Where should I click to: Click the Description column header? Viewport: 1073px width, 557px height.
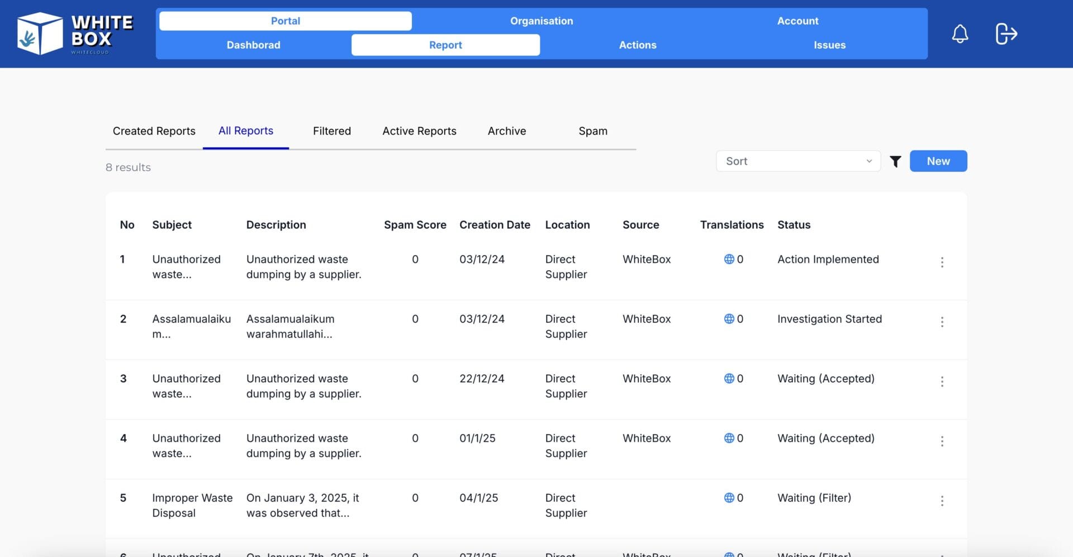click(x=276, y=225)
